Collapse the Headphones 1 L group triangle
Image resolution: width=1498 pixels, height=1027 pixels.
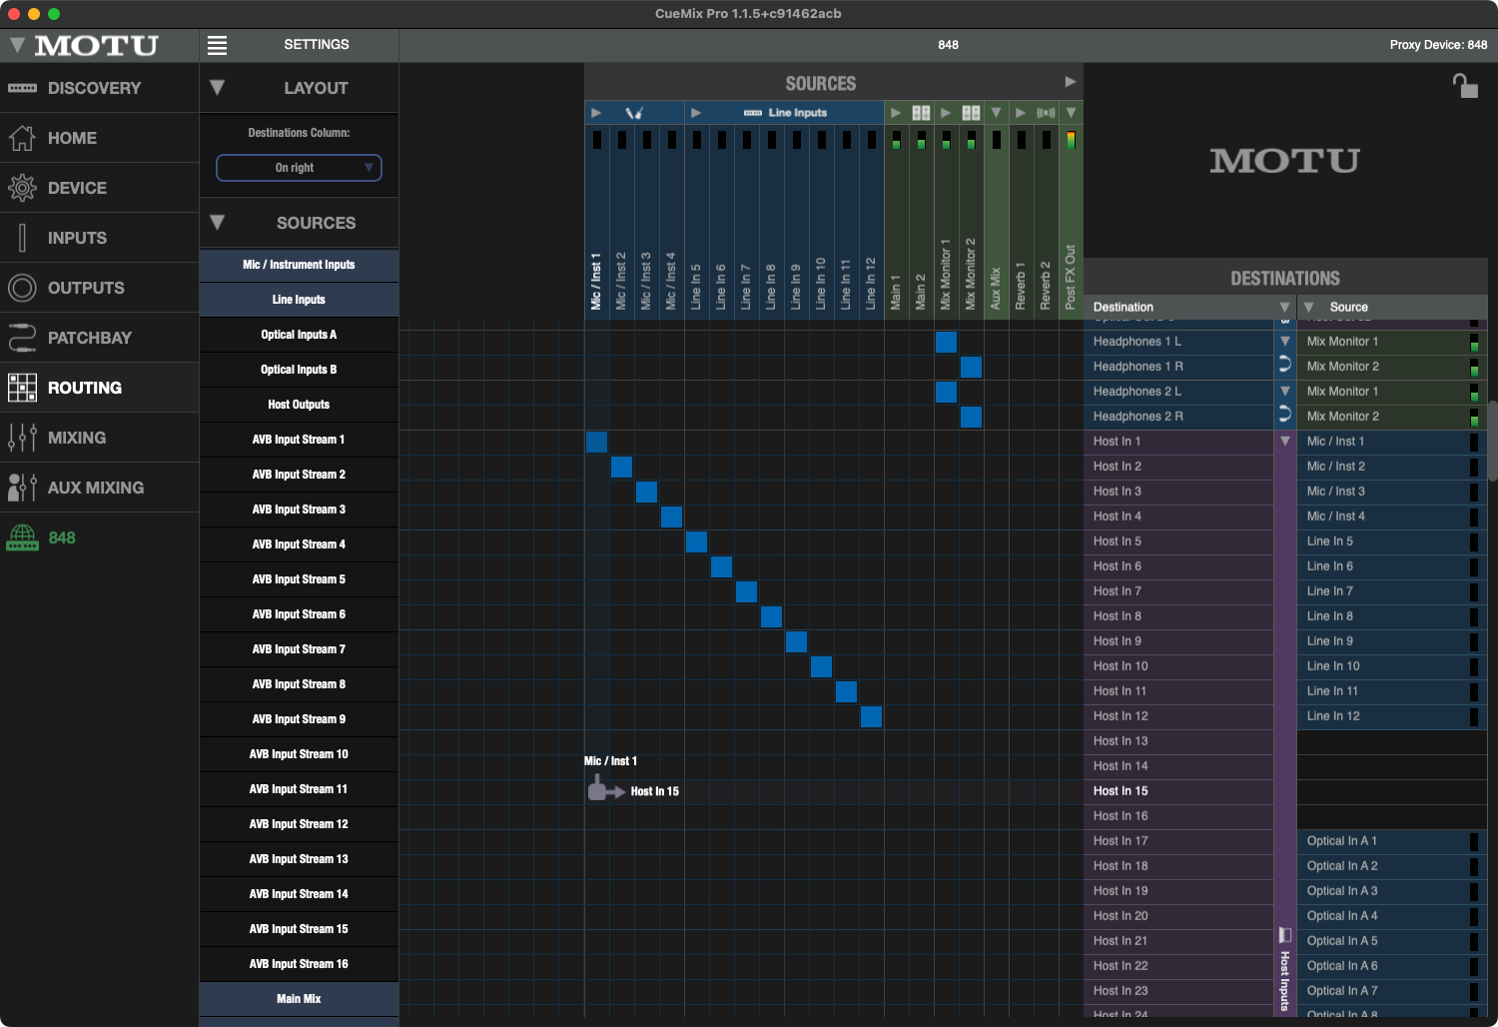click(1285, 341)
